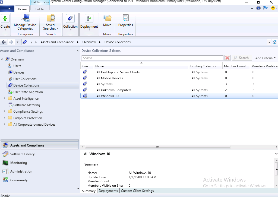Click in the Search input field
Image resolution: width=278 pixels, height=197 pixels.
pyautogui.click(x=153, y=58)
